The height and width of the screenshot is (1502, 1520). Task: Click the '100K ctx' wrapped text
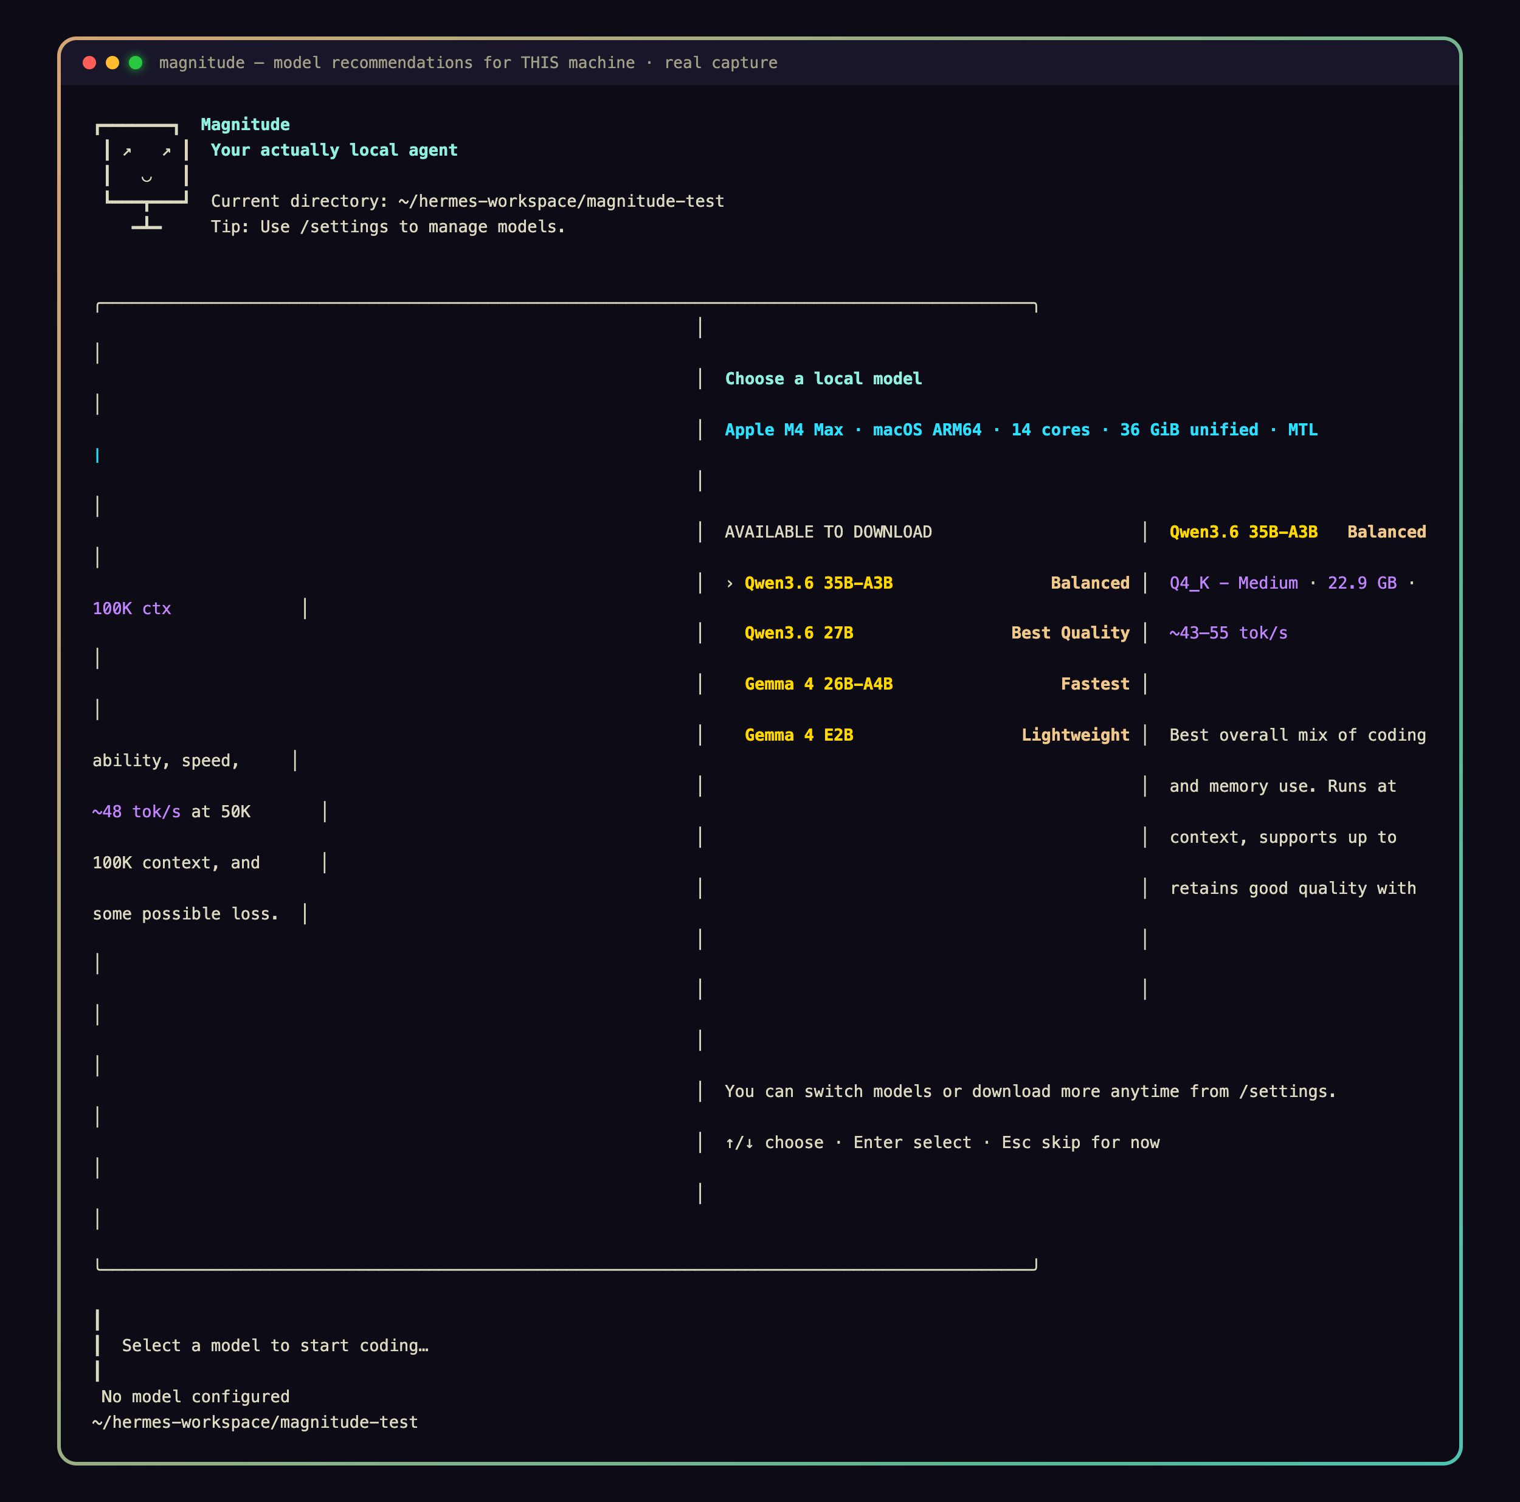click(131, 608)
